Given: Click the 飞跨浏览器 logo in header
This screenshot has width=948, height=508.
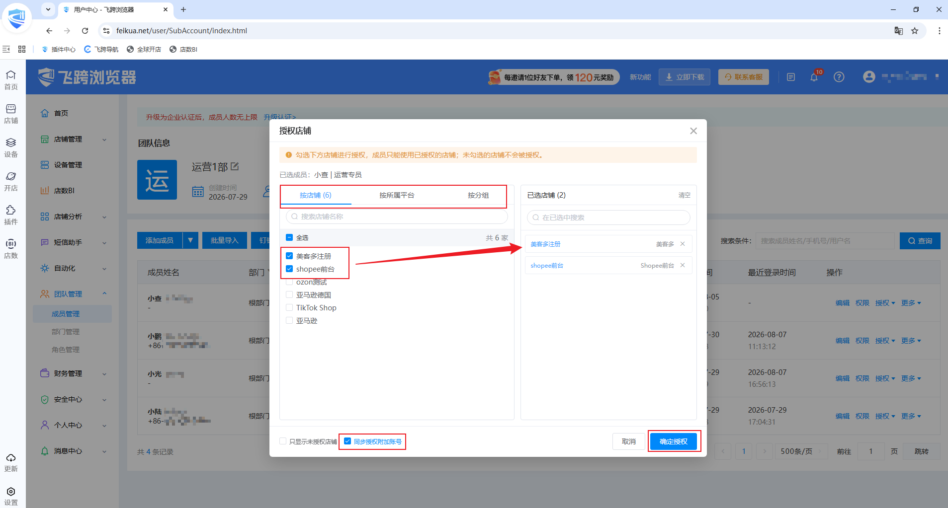Looking at the screenshot, I should tap(87, 77).
